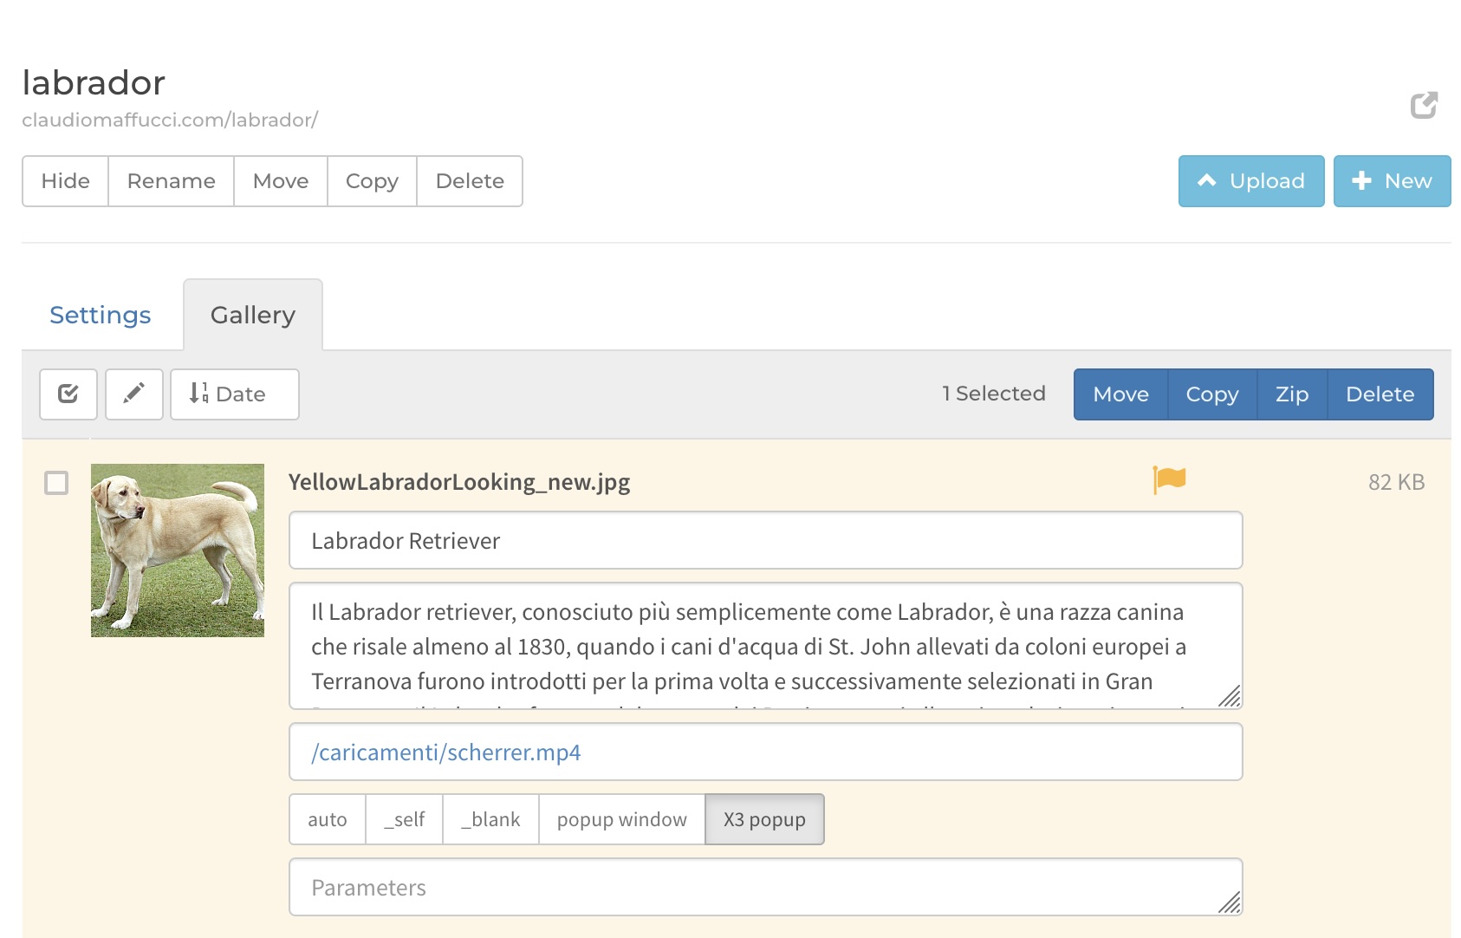Viewport: 1461px width, 938px height.
Task: Tick the checkbox beside YellowLabradorLooking_new.jpg
Action: (x=56, y=483)
